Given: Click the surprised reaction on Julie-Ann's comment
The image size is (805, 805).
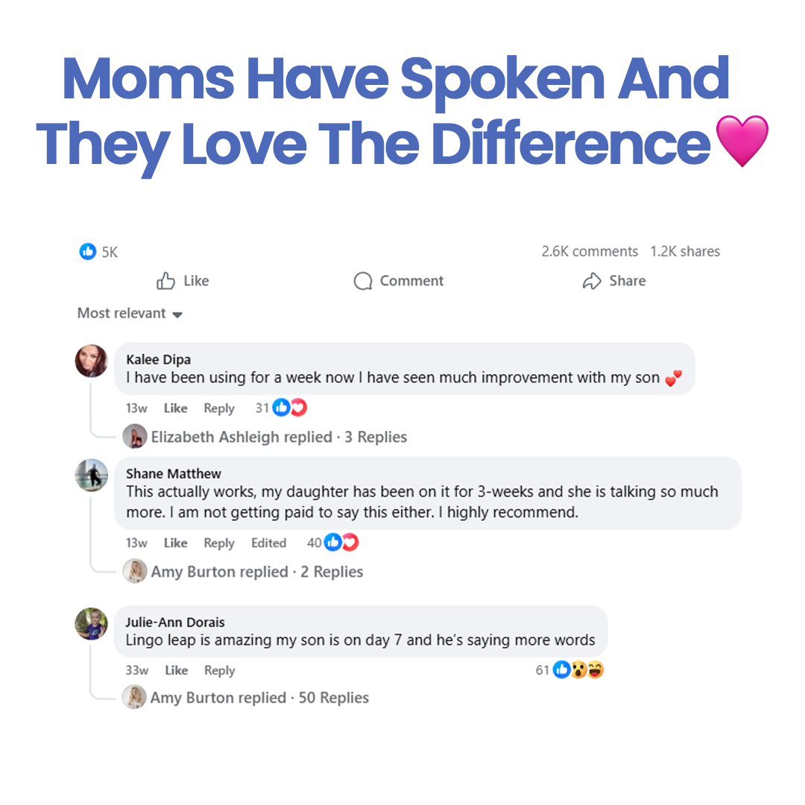Looking at the screenshot, I should [x=578, y=670].
